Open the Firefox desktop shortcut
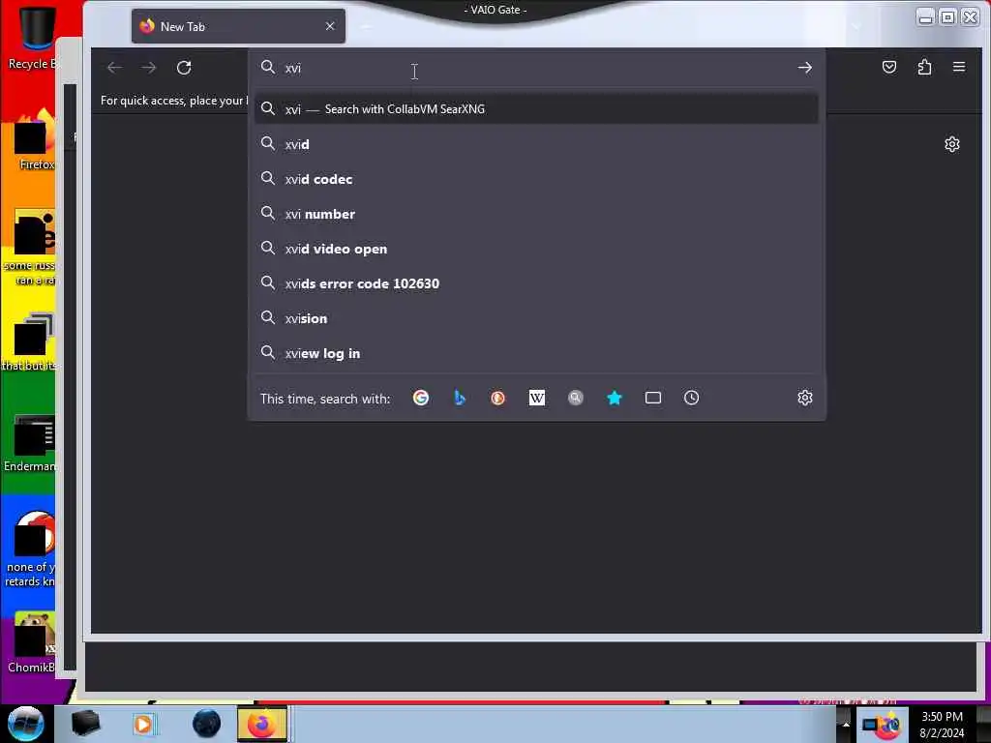This screenshot has width=991, height=743. tap(35, 141)
